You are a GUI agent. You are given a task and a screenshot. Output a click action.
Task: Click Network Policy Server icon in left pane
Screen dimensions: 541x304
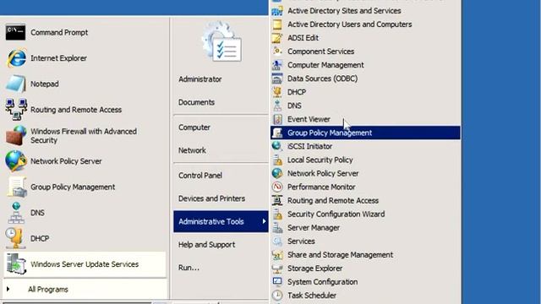(16, 161)
